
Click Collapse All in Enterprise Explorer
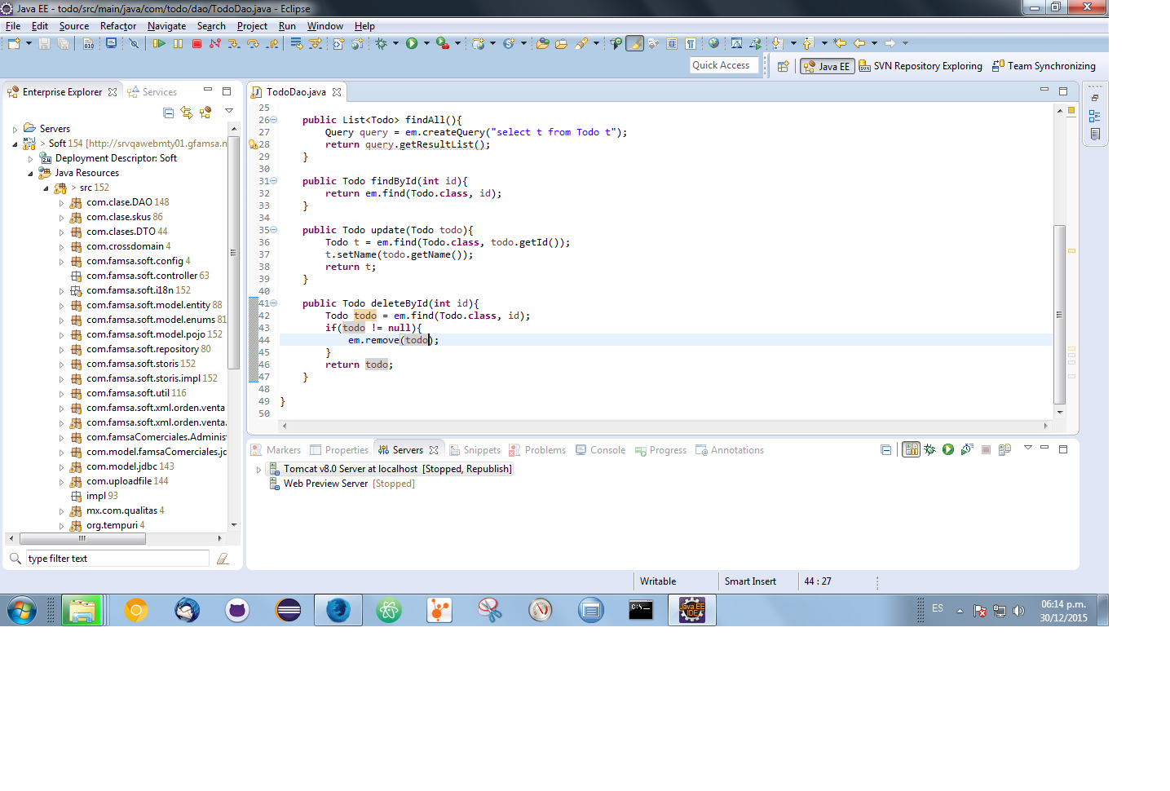(x=168, y=113)
